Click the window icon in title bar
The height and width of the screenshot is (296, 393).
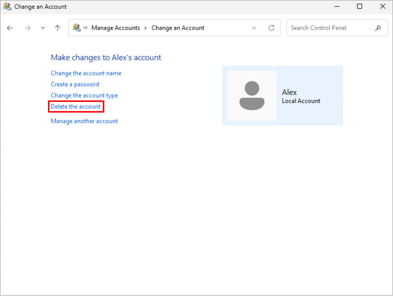(7, 7)
